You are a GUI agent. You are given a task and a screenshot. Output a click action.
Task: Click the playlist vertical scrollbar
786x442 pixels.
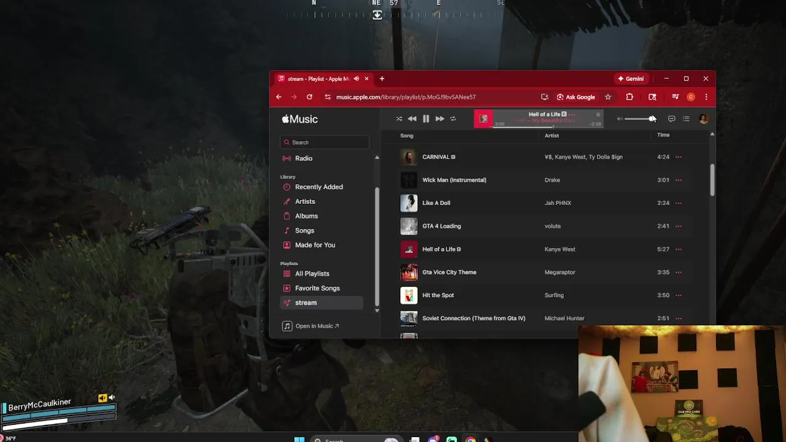click(x=712, y=180)
